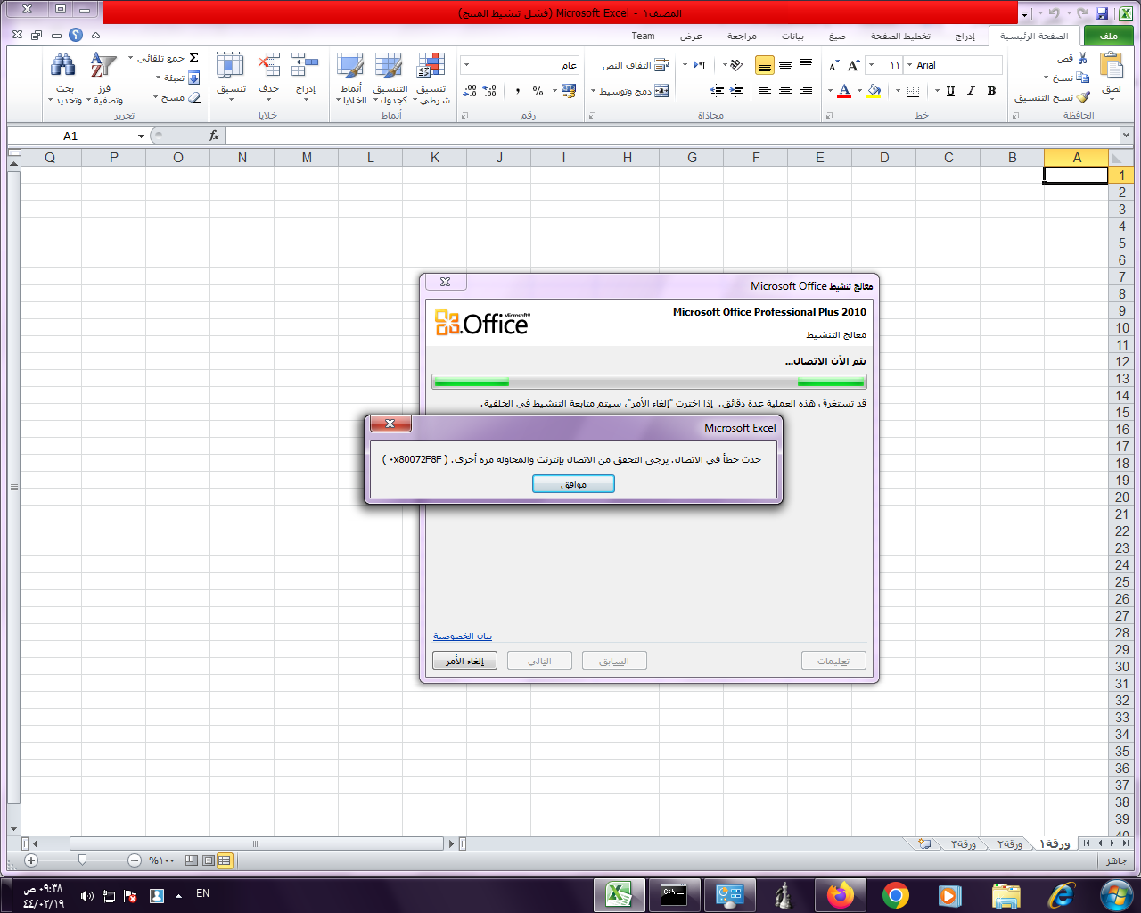
Task: Click the Save icon in quick access toolbar
Action: [1103, 13]
